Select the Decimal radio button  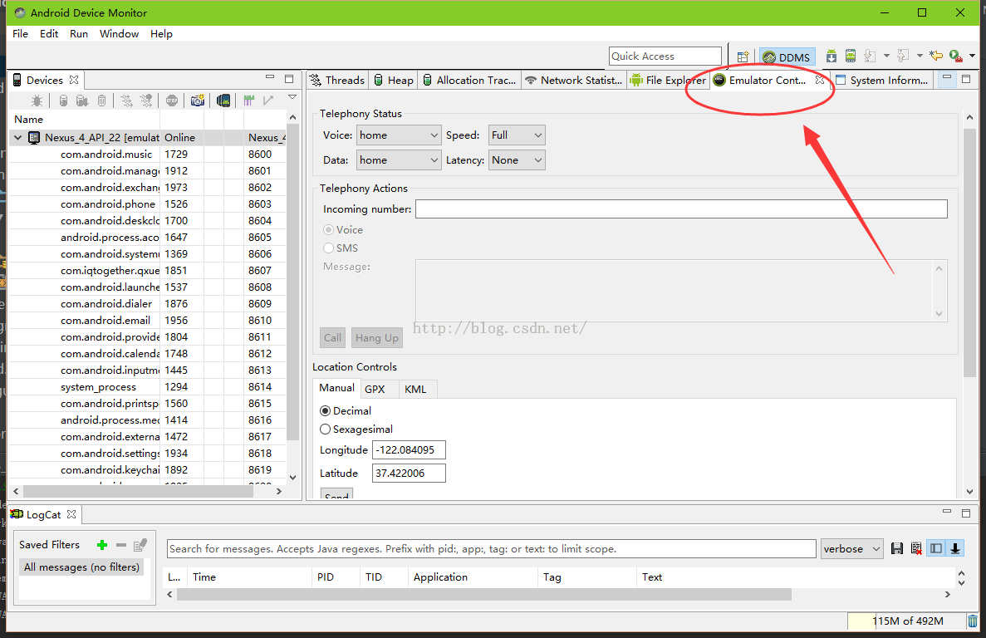click(x=325, y=411)
